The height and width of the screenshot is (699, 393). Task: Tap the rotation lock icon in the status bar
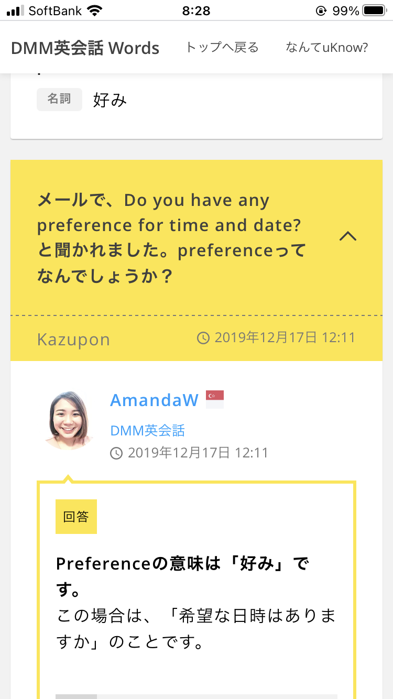pyautogui.click(x=321, y=10)
